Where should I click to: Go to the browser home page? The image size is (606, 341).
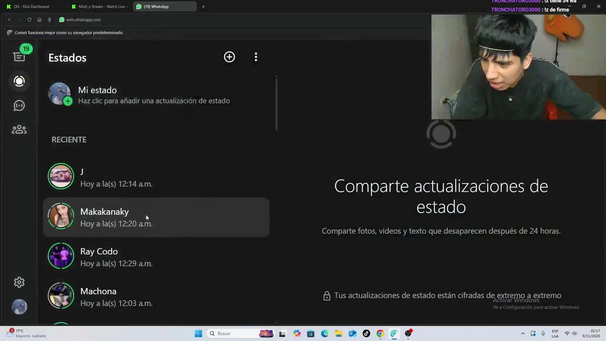(x=39, y=19)
